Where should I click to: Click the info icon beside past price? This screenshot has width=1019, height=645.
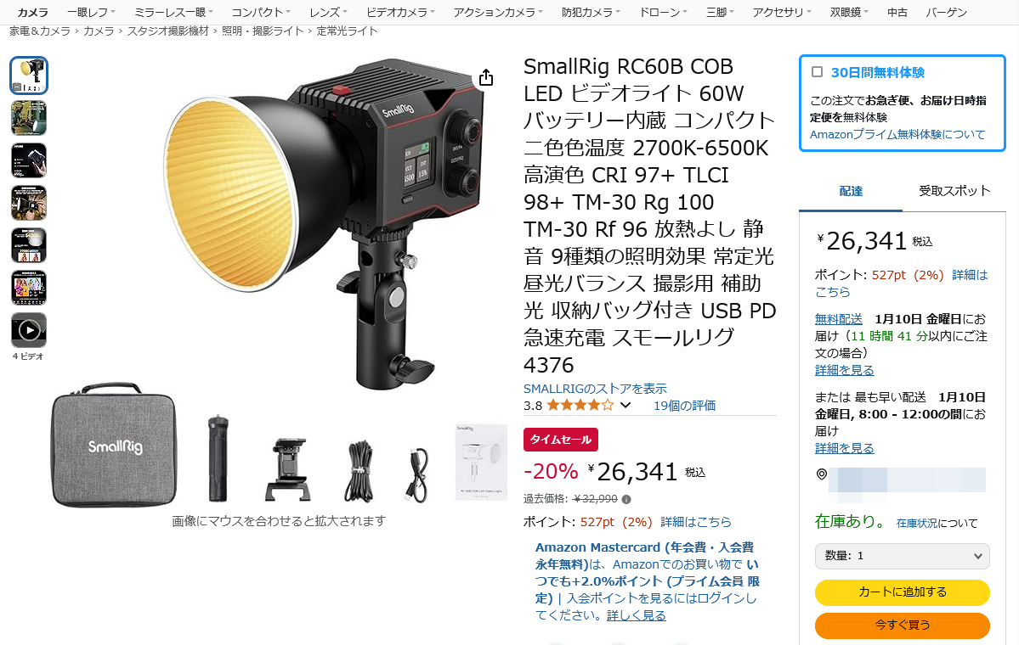pyautogui.click(x=626, y=499)
